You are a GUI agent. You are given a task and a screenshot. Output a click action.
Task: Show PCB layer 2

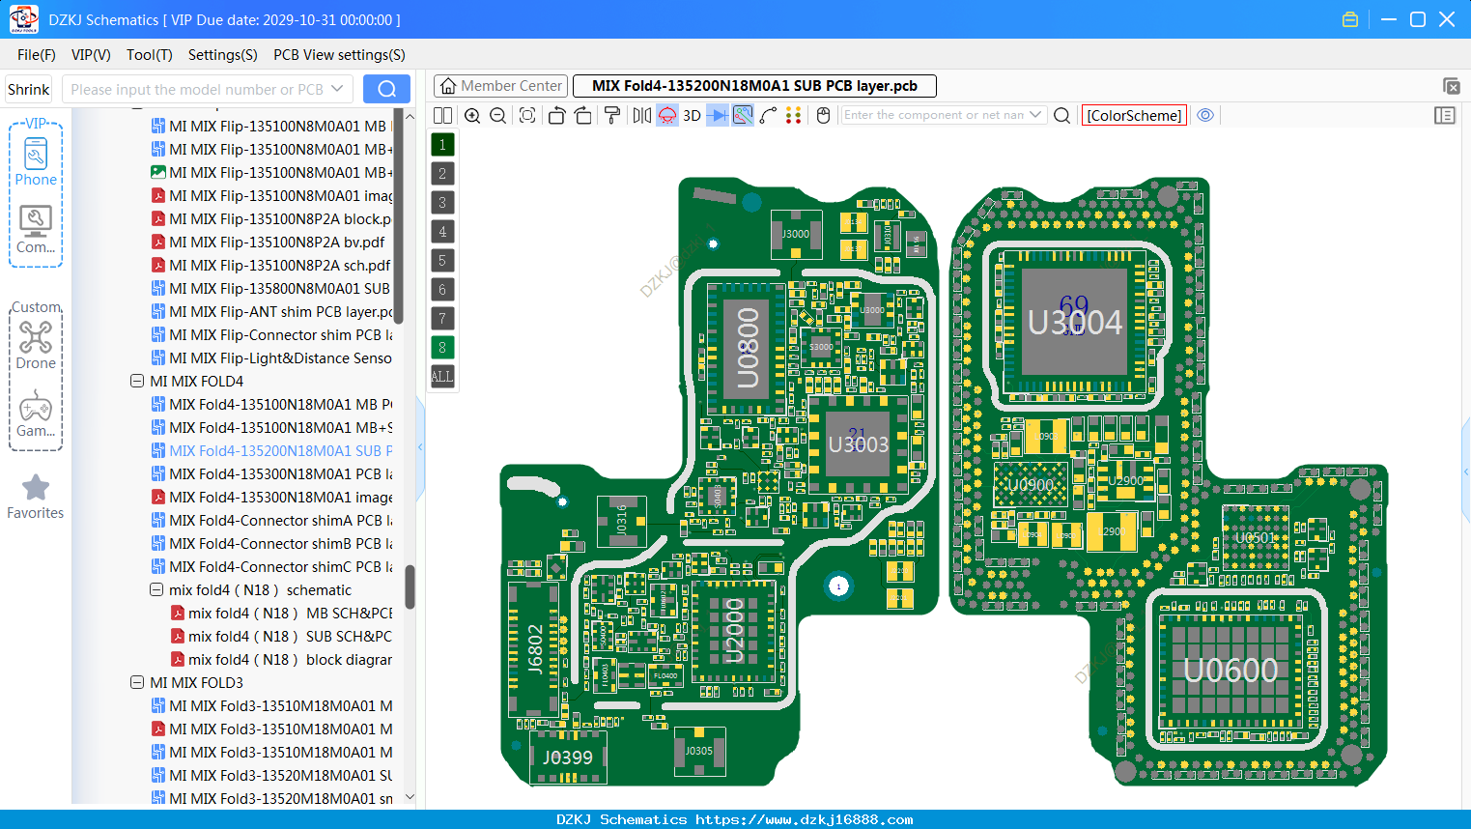coord(442,174)
